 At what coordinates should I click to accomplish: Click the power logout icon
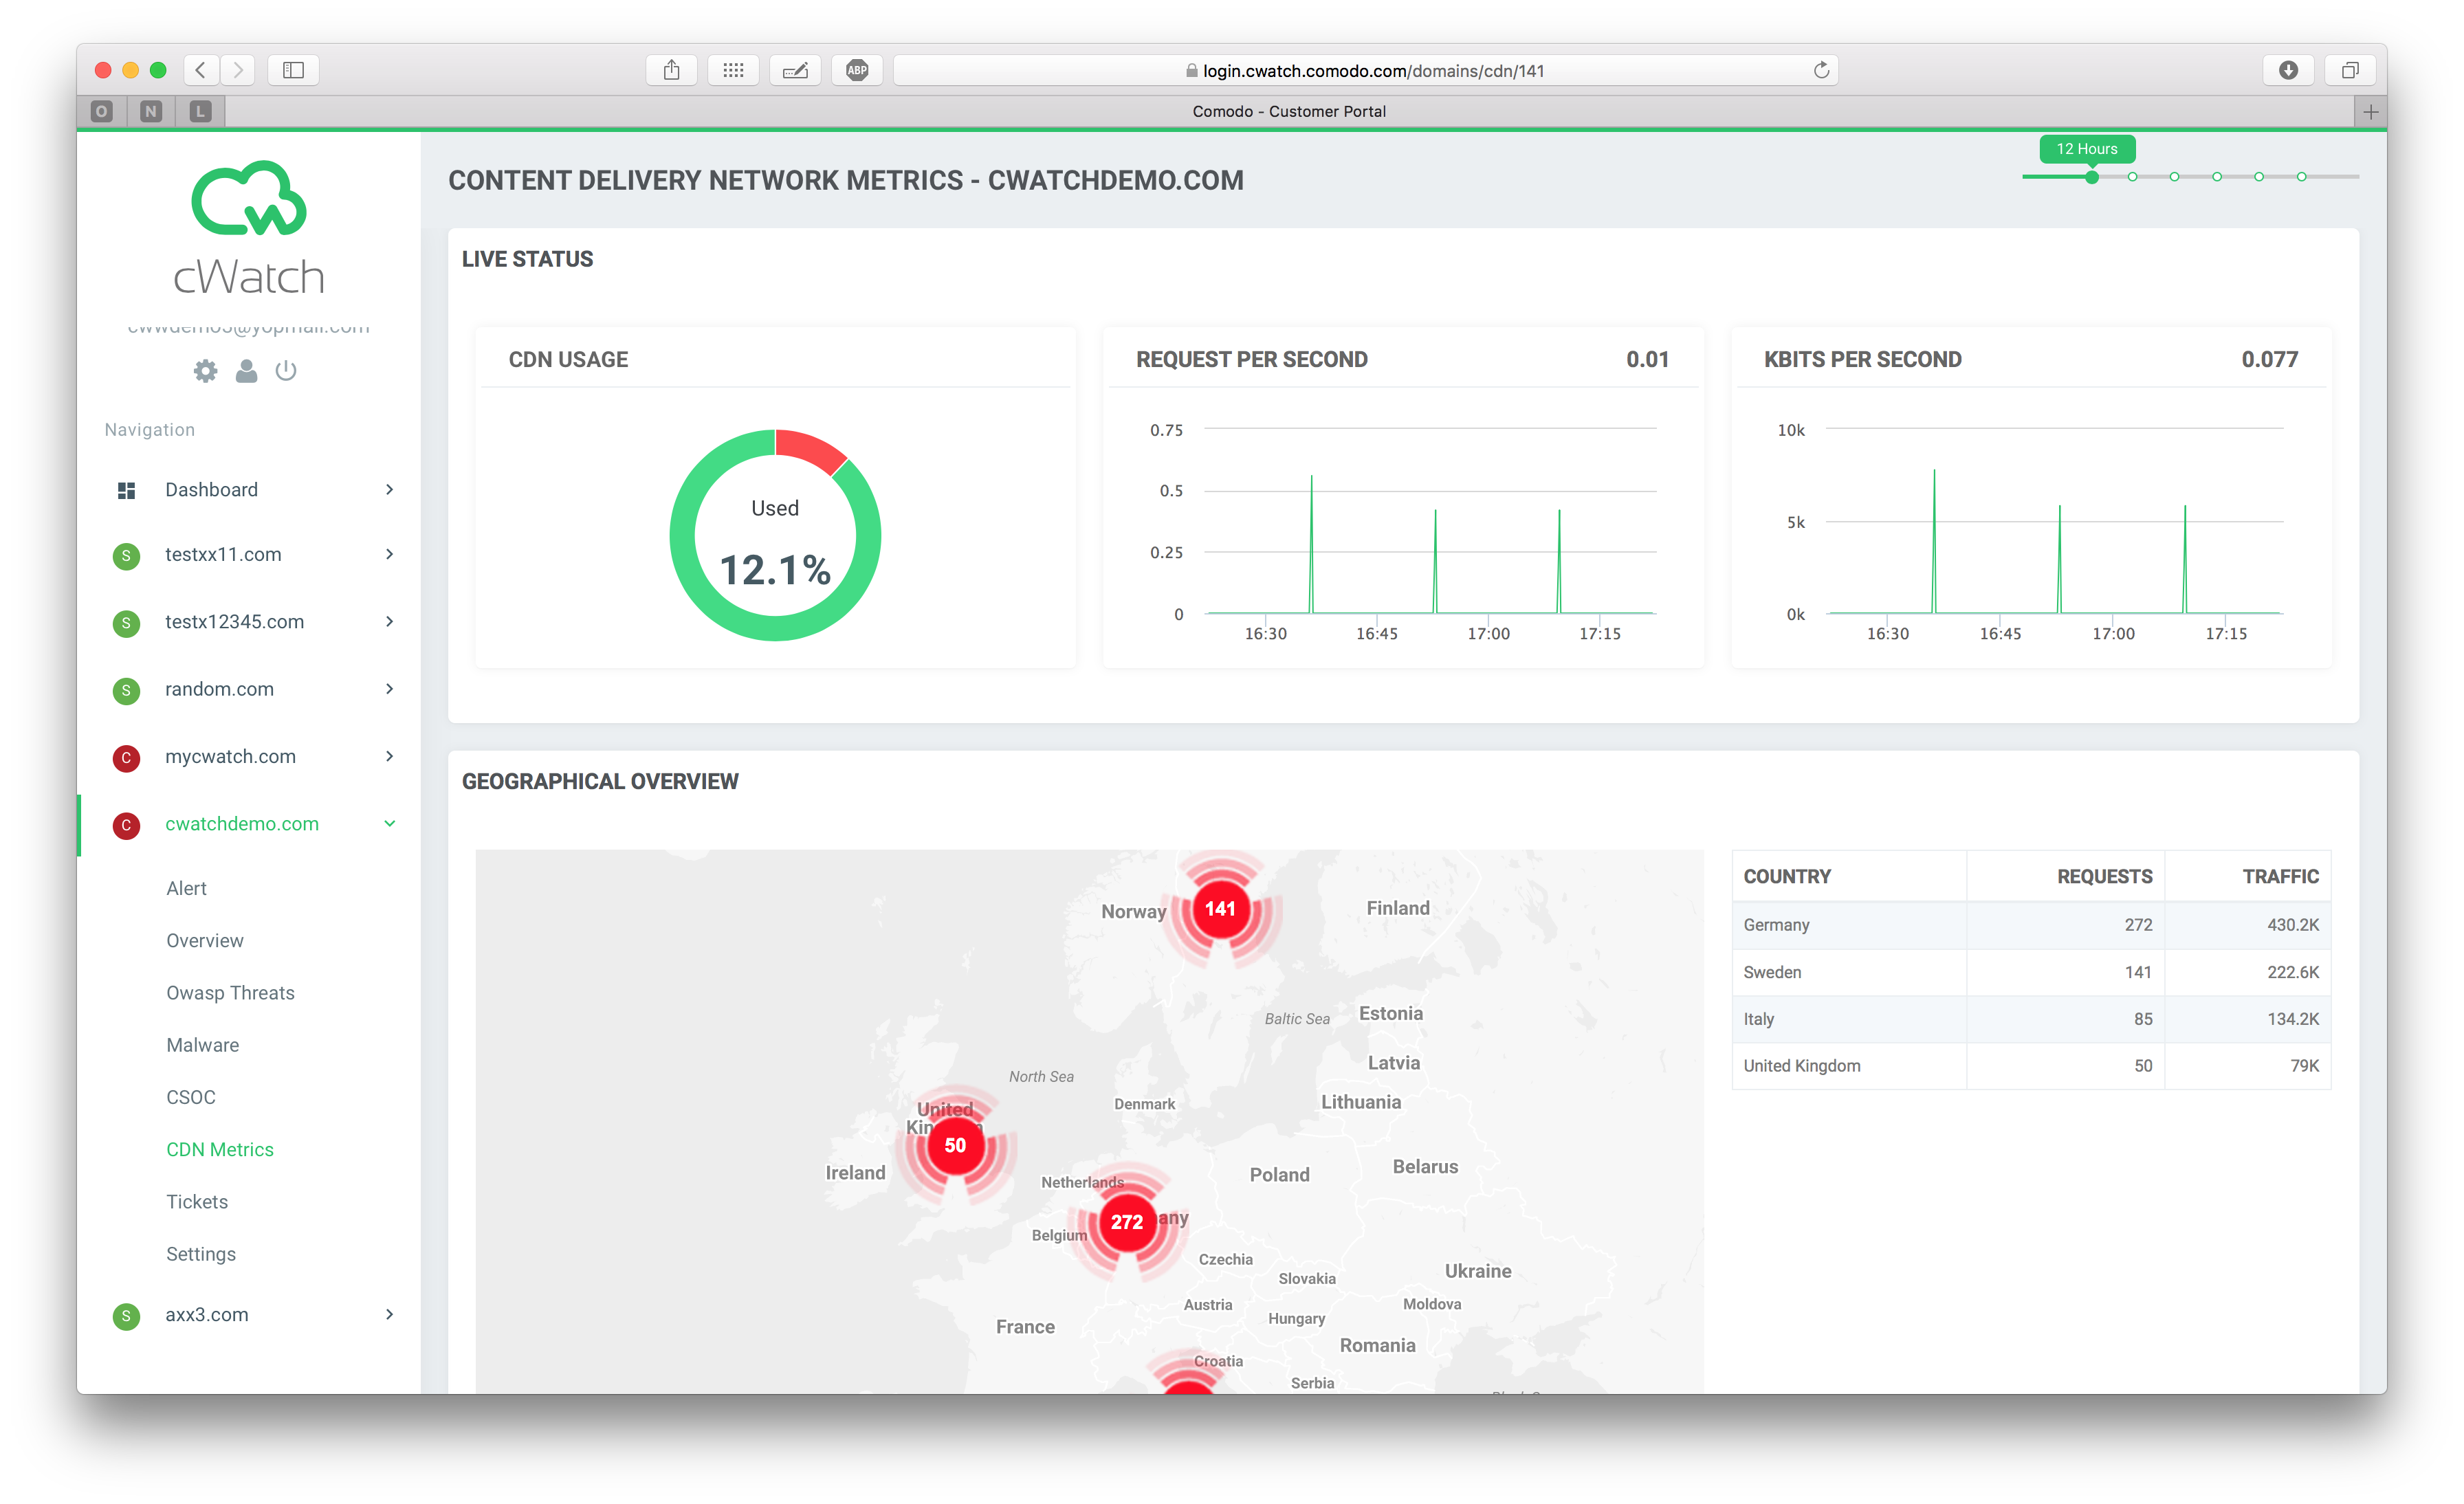286,371
